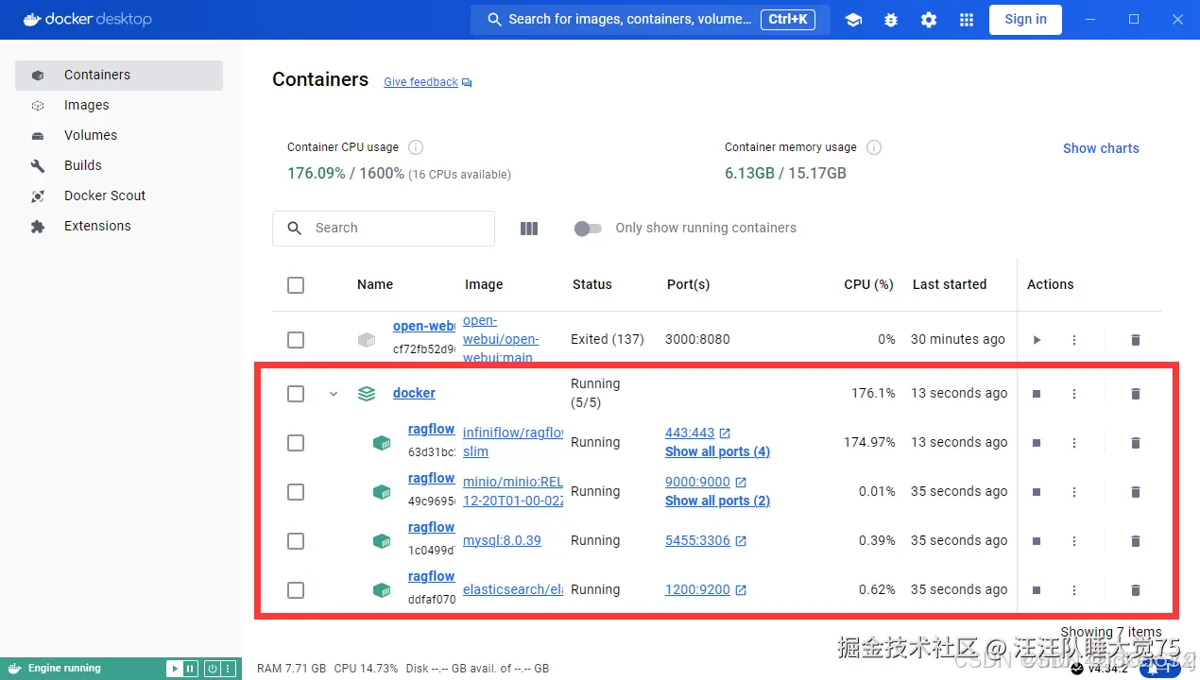Click the top global search bar
This screenshot has width=1200, height=680.
650,20
